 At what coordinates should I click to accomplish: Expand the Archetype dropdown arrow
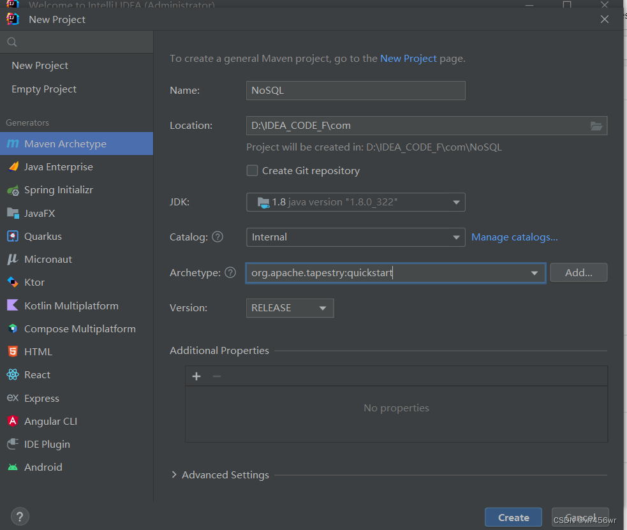pos(535,273)
